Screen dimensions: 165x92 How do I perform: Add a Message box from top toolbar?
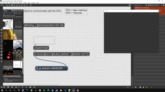pos(9,5)
